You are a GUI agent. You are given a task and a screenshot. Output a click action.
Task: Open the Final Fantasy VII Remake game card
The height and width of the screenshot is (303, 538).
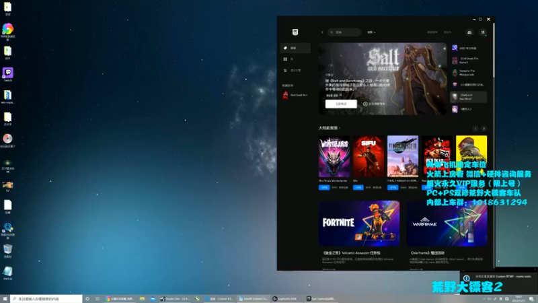403,156
